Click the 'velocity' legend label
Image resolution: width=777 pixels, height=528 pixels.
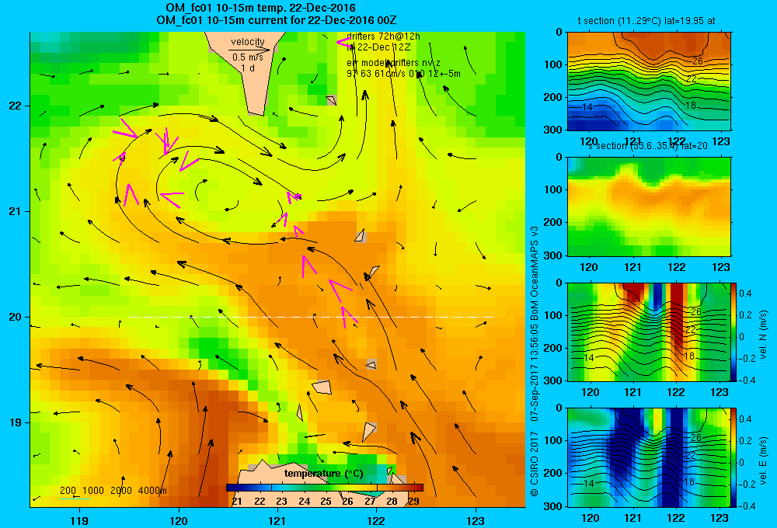(x=248, y=42)
